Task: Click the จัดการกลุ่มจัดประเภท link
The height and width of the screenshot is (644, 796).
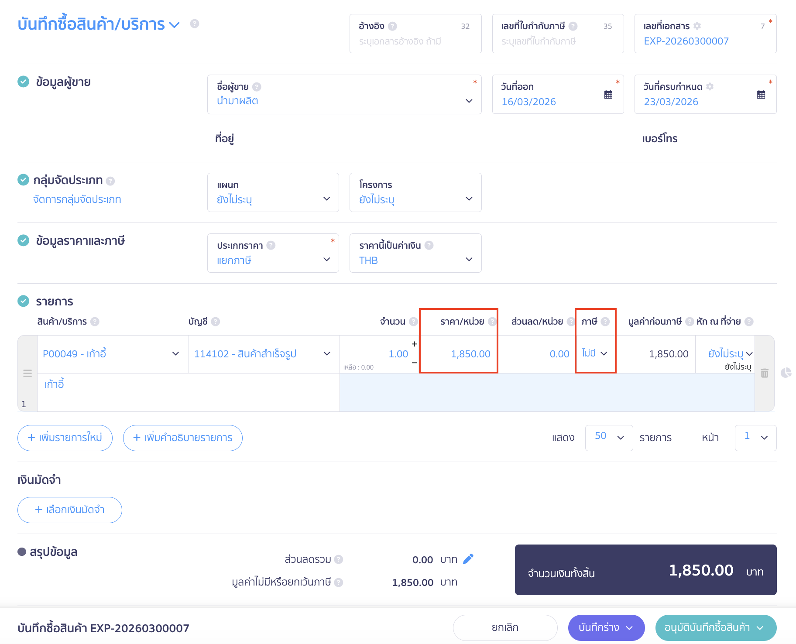Action: coord(77,199)
